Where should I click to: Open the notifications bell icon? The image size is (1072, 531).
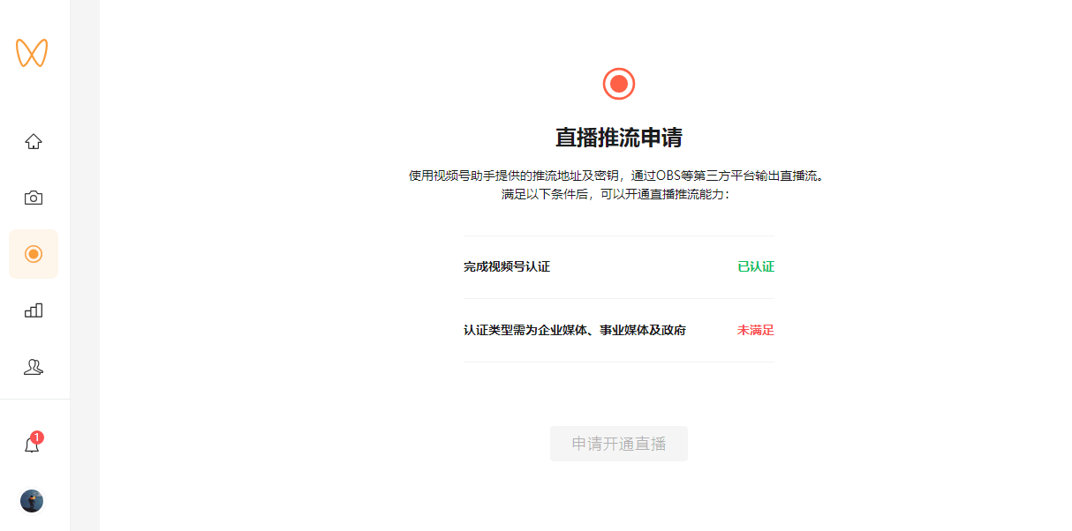[x=32, y=445]
